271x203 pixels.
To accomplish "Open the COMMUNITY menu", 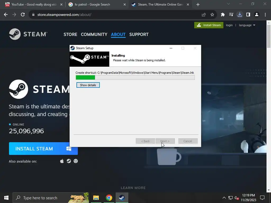I will coord(94,34).
